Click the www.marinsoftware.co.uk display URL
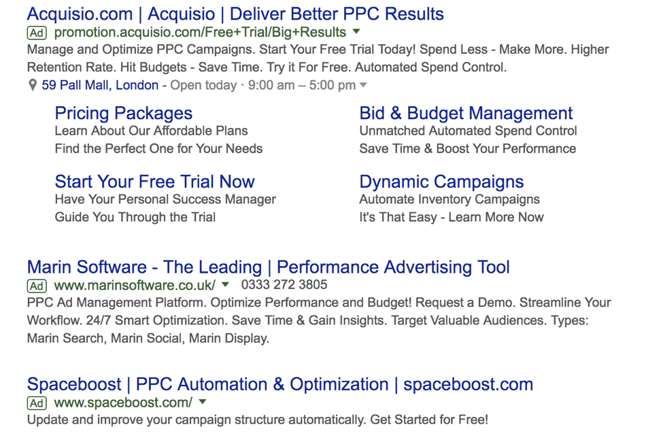Image resolution: width=663 pixels, height=438 pixels. 135,285
